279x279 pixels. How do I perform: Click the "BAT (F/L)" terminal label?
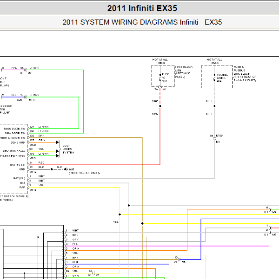coord(19,178)
